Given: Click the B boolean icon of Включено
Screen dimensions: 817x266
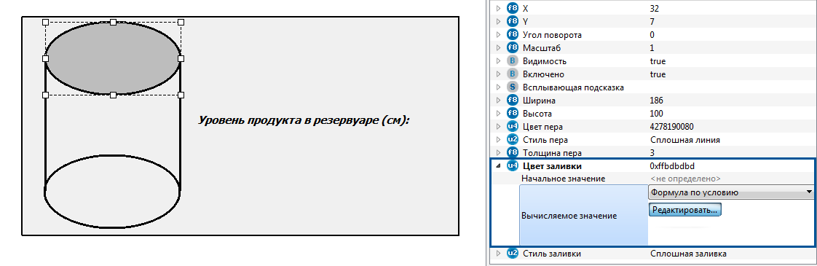Looking at the screenshot, I should [513, 74].
